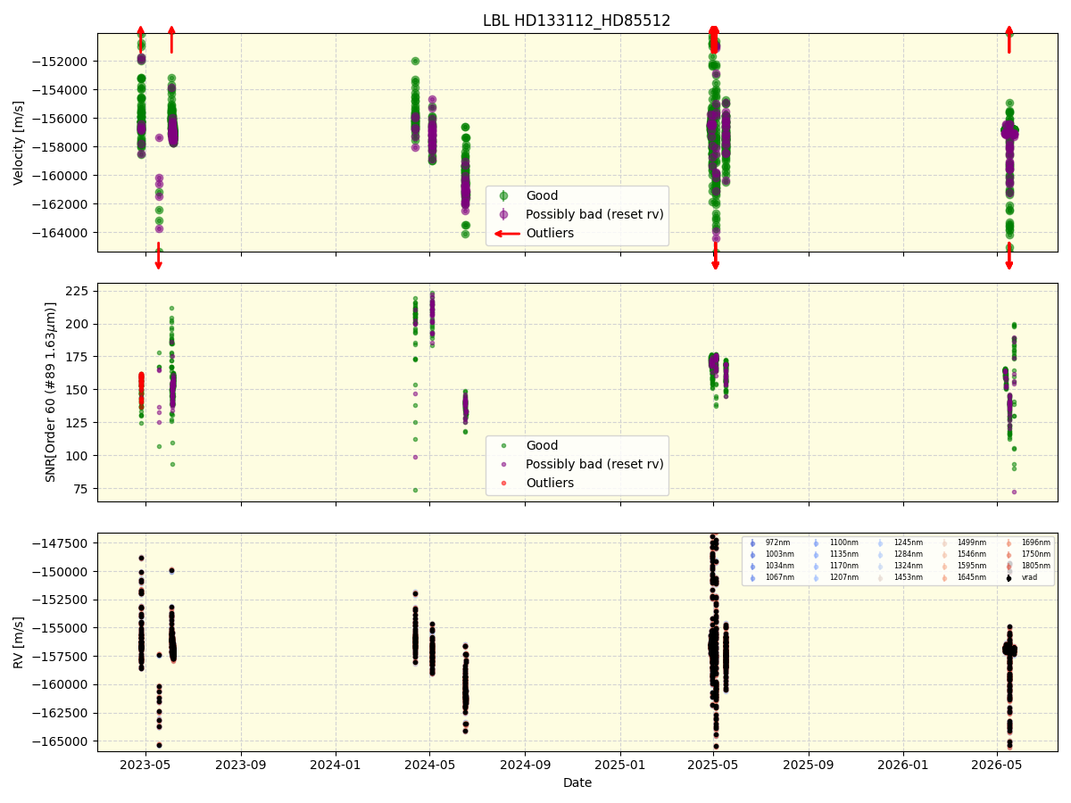Click the 'SNR[Order 60 (#89 1.63µm)]' axis label
The width and height of the screenshot is (1071, 803).
pos(51,392)
